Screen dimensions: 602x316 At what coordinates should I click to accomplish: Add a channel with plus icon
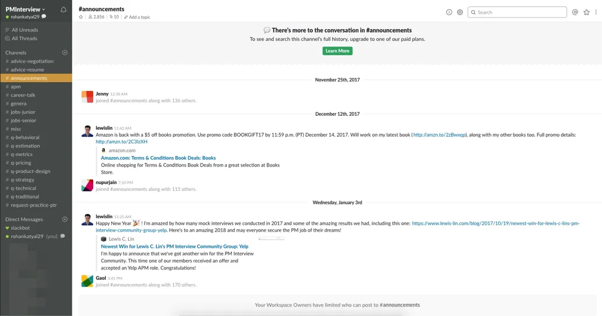point(65,52)
